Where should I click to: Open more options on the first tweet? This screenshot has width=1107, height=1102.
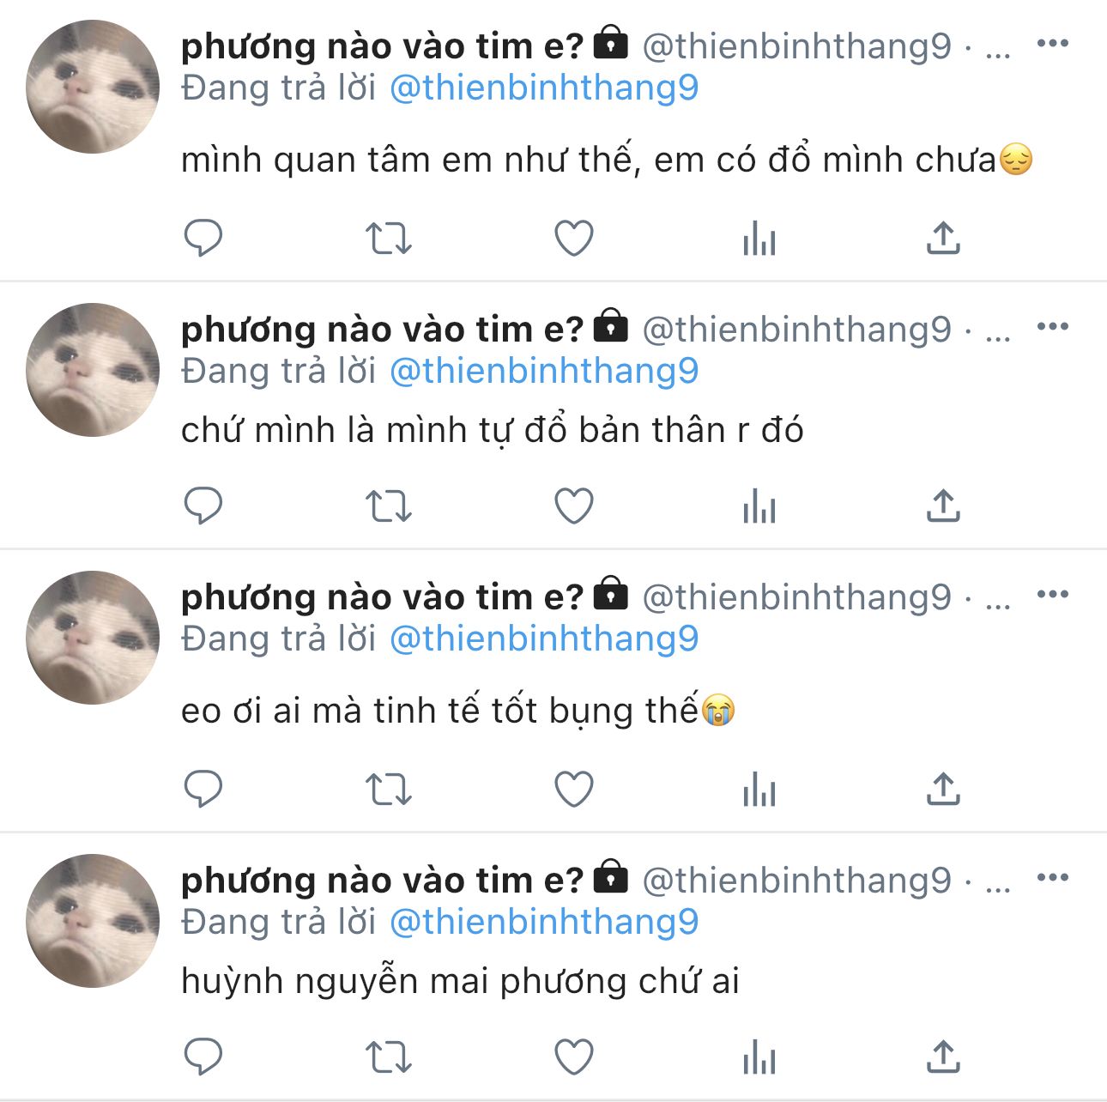(x=1053, y=43)
